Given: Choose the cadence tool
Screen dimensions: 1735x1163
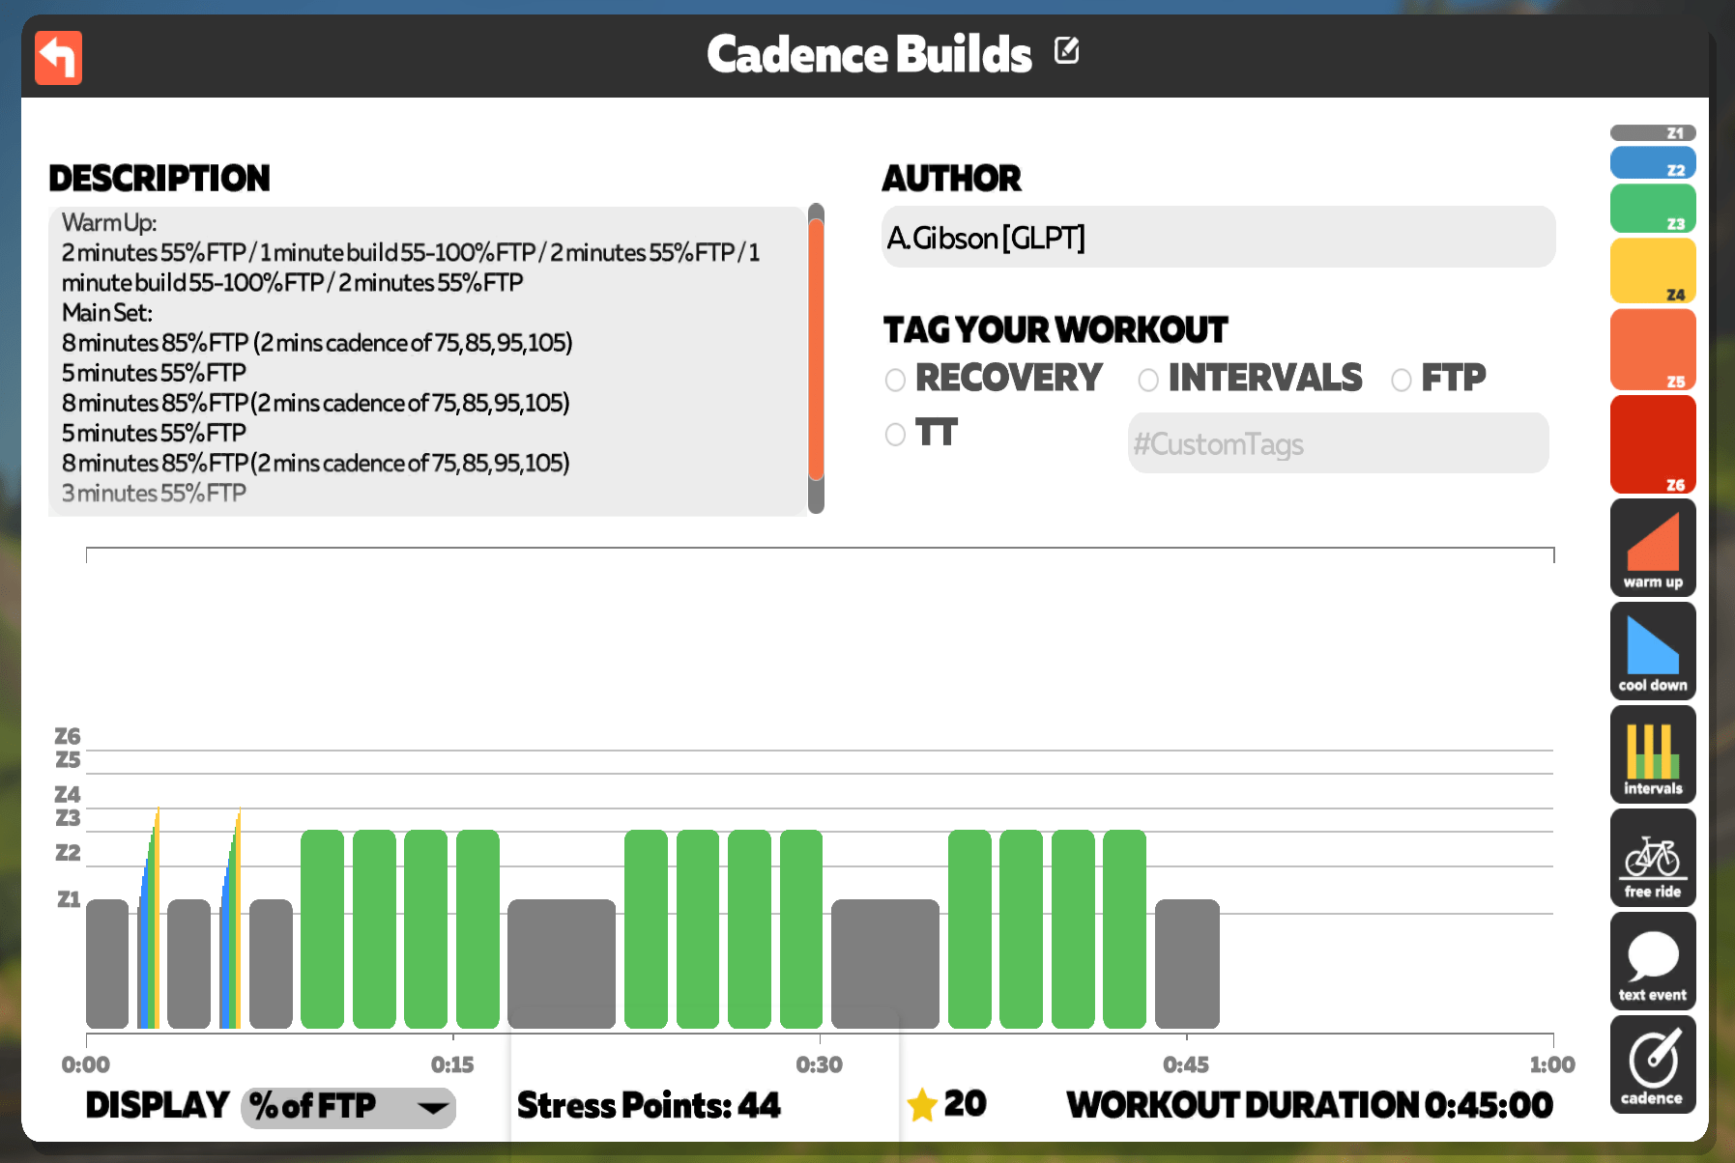Looking at the screenshot, I should pyautogui.click(x=1653, y=1064).
